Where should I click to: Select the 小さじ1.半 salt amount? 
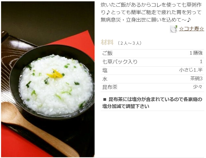[191, 70]
